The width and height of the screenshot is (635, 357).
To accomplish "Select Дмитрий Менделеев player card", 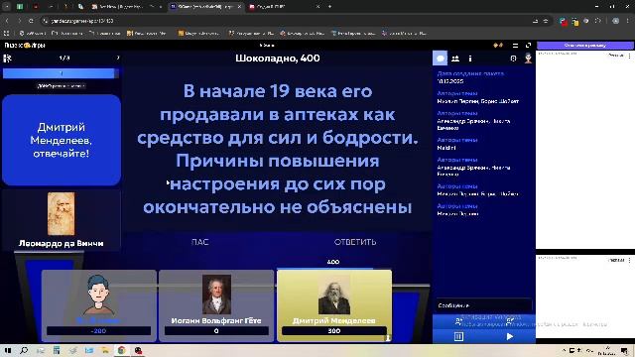I will point(334,305).
